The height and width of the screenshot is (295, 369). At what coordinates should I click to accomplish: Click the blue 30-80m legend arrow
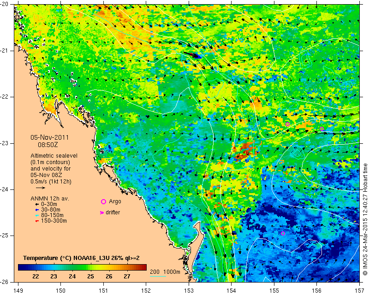tap(37, 210)
